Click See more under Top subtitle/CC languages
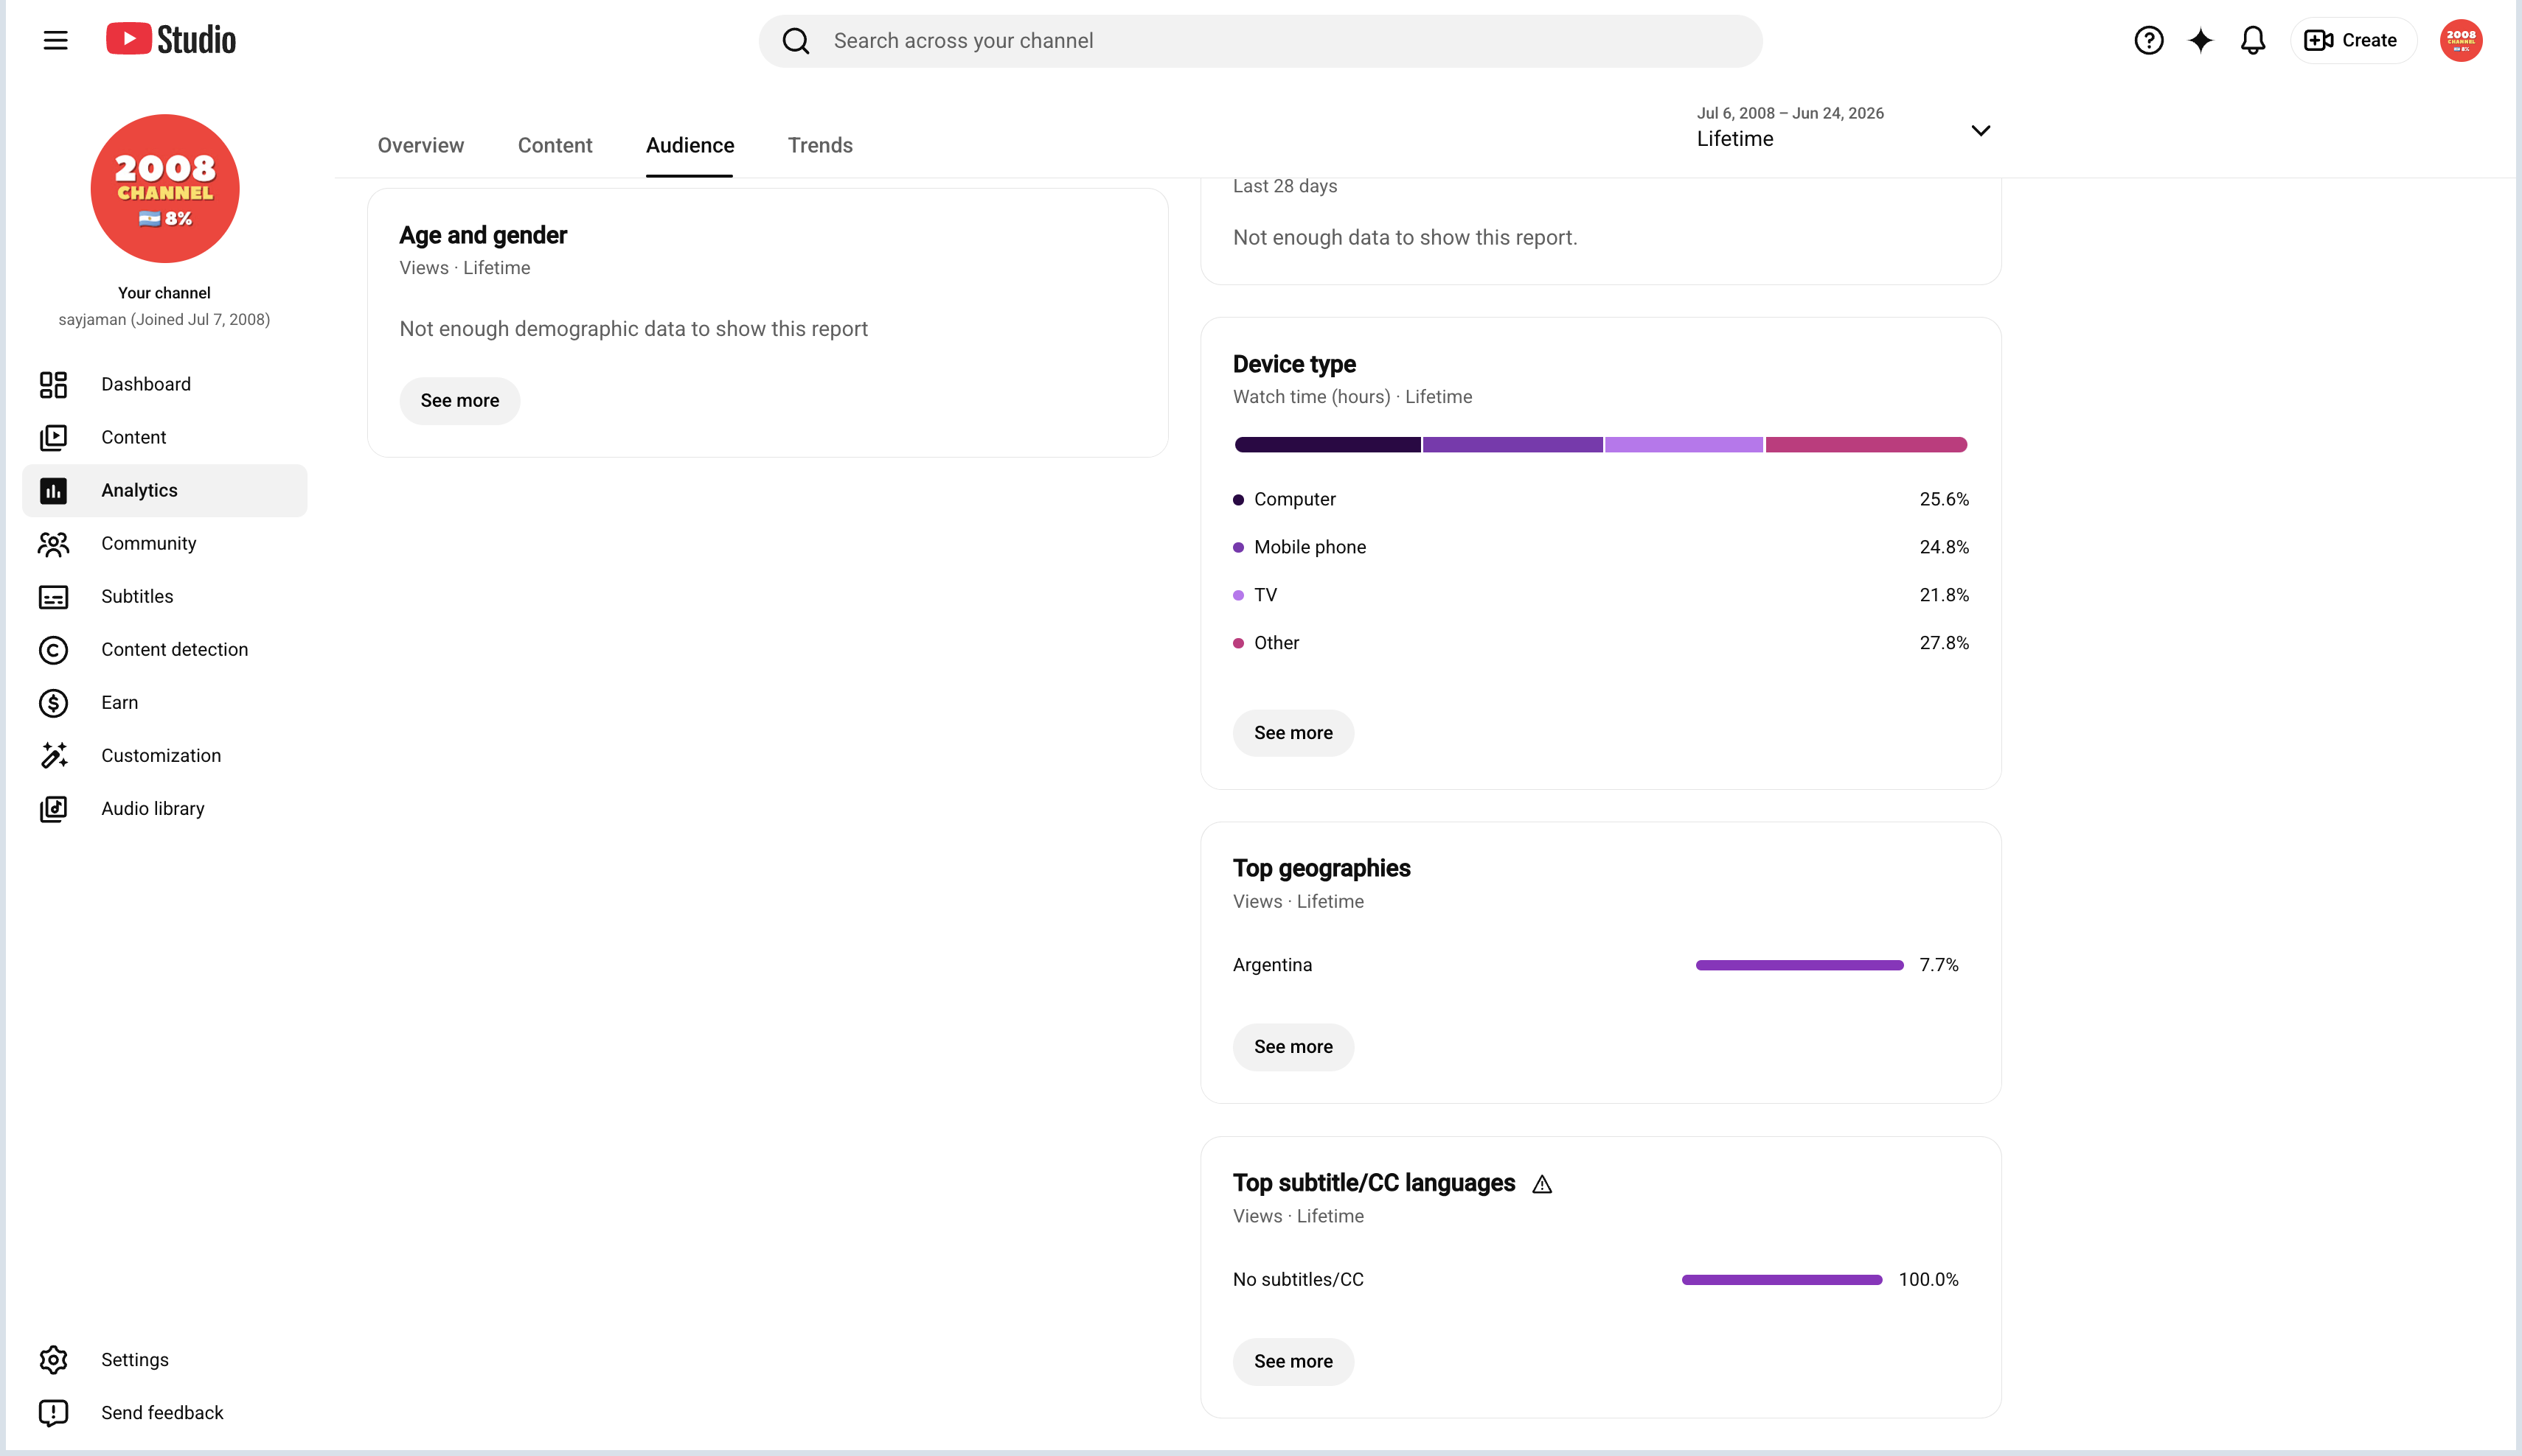 click(1293, 1361)
